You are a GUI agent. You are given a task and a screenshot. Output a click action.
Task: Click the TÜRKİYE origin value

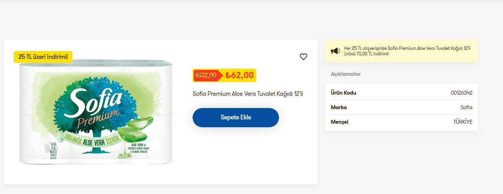point(463,122)
